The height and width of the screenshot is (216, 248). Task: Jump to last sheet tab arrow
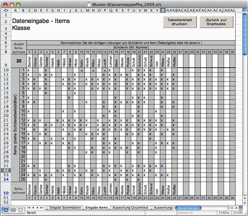[42, 208]
